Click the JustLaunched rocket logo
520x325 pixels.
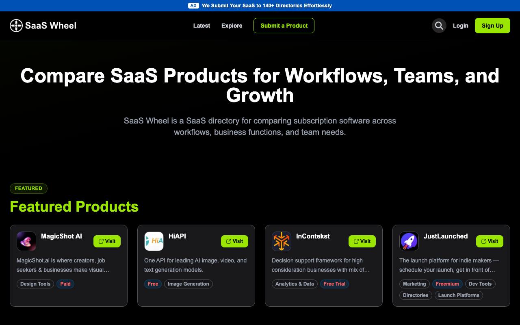click(409, 241)
